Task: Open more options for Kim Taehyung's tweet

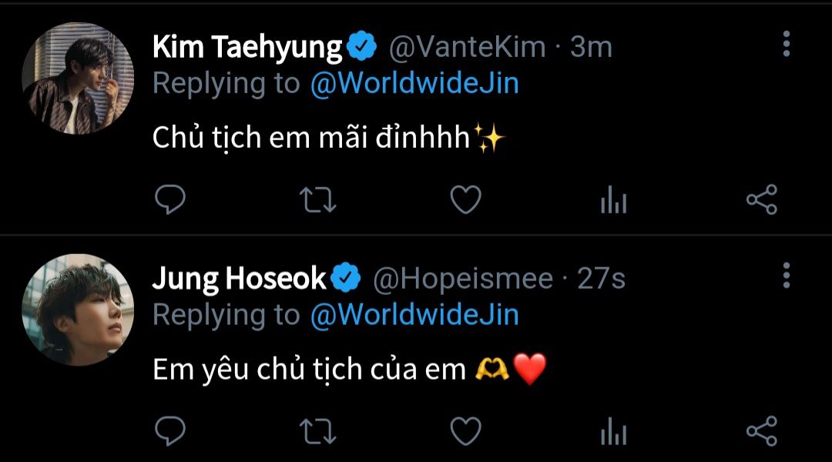Action: tap(787, 43)
